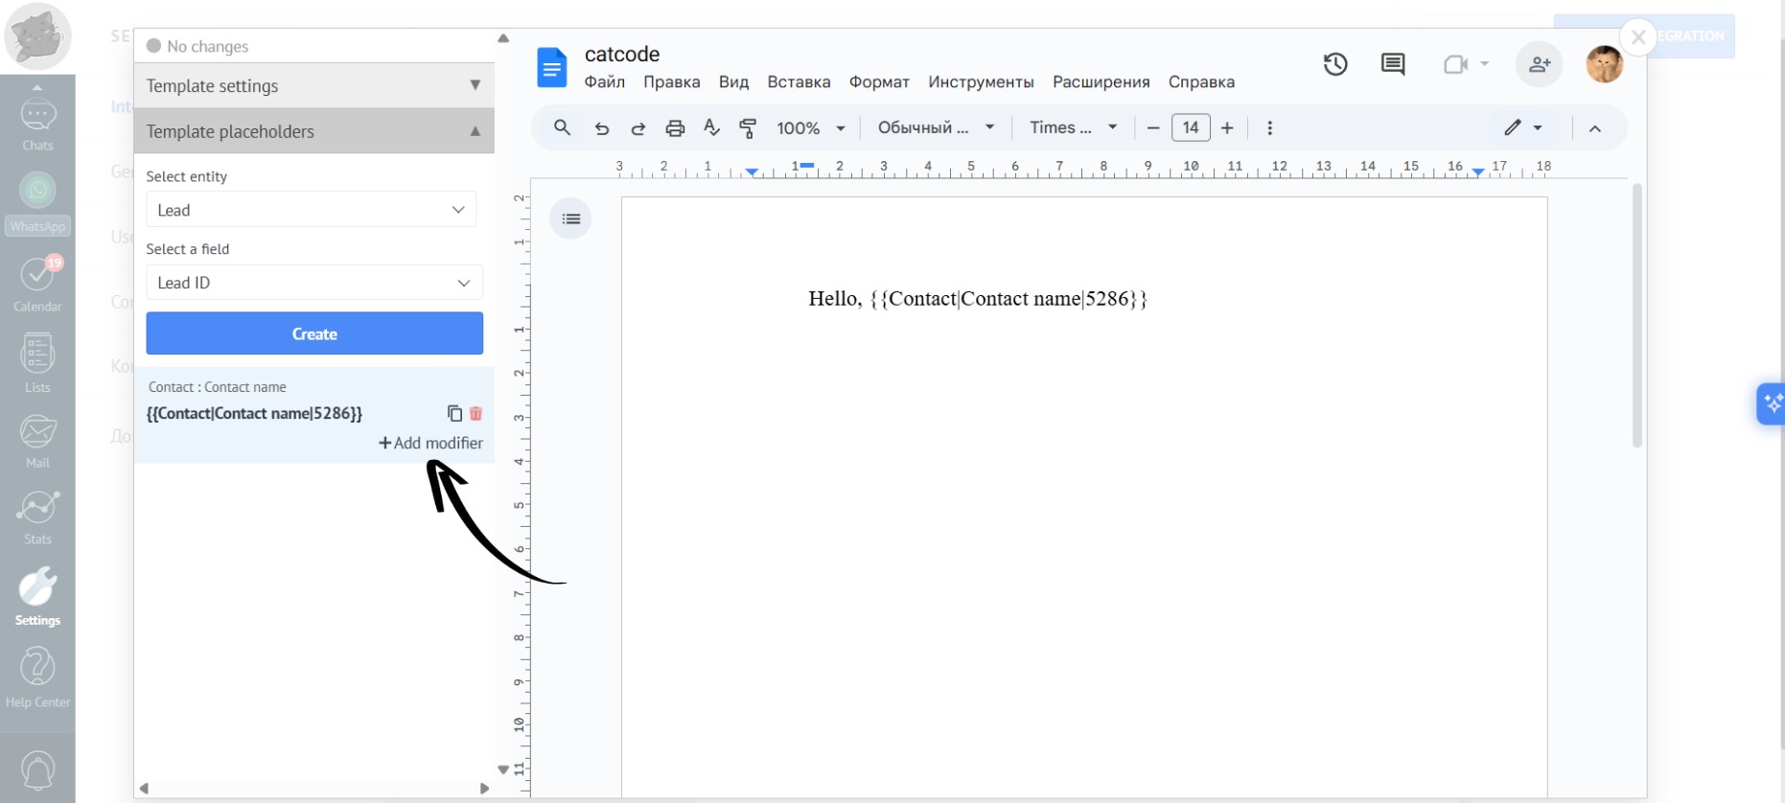Open version history clock icon

(1335, 64)
